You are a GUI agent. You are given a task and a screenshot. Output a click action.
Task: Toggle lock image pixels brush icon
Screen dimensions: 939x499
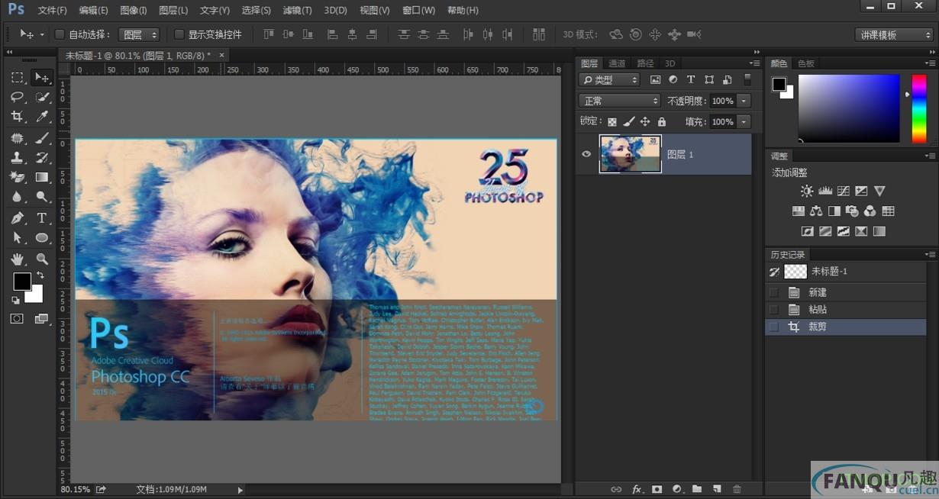point(628,122)
